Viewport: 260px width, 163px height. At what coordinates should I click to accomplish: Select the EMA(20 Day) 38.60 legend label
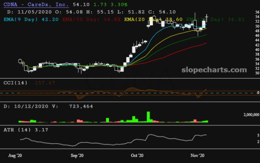154,19
